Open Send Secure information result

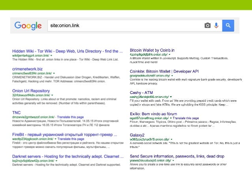click(177, 156)
